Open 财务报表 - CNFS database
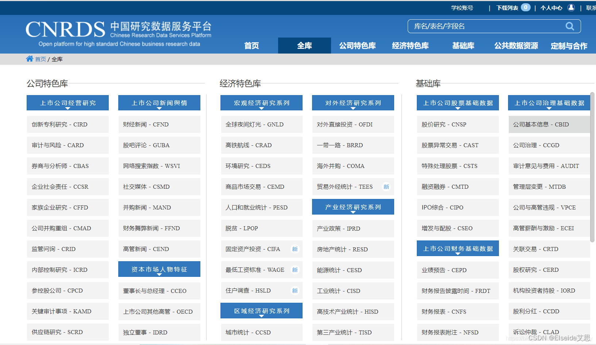This screenshot has height=345, width=596. coord(458,311)
